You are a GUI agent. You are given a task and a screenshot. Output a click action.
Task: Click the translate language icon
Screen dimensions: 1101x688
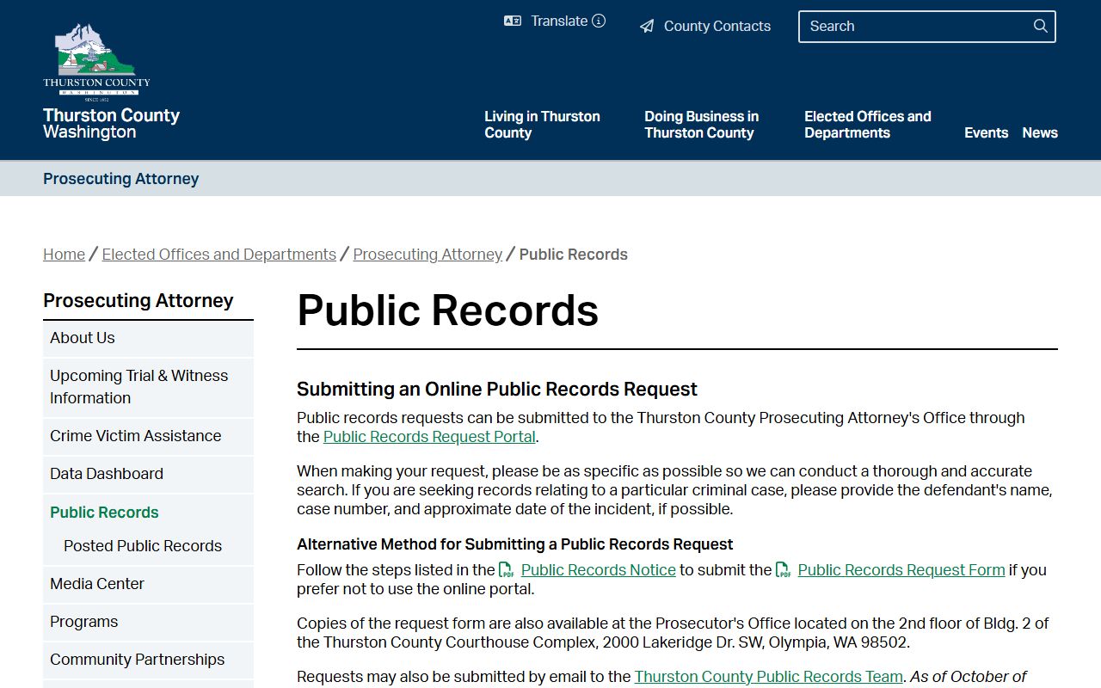click(513, 21)
